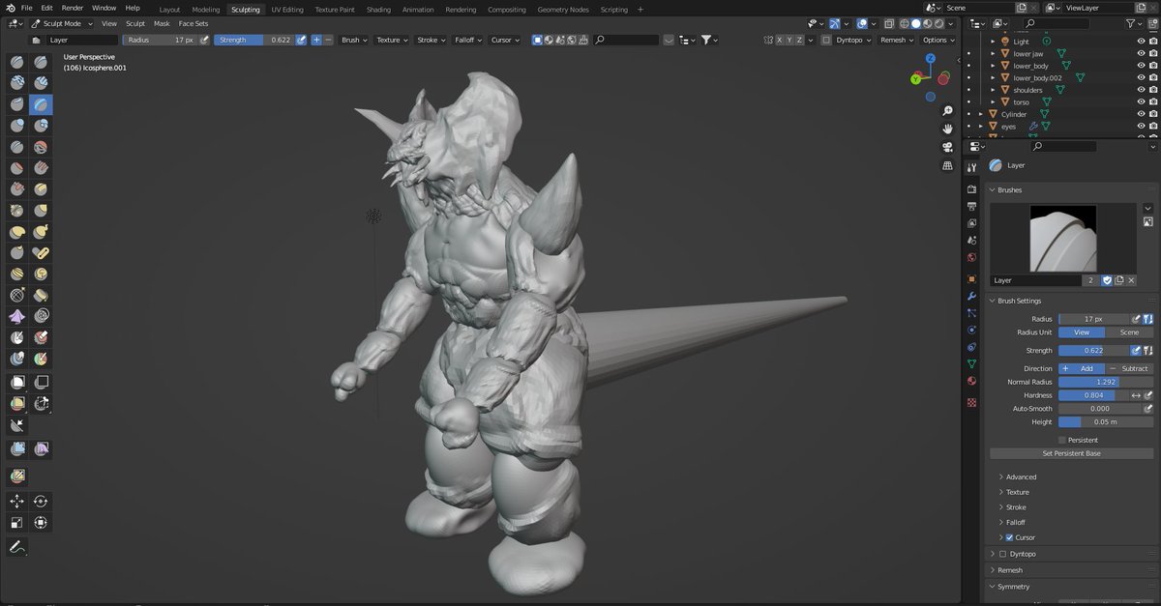Open the Remesh dropdown in header
The width and height of the screenshot is (1161, 606).
pos(896,40)
